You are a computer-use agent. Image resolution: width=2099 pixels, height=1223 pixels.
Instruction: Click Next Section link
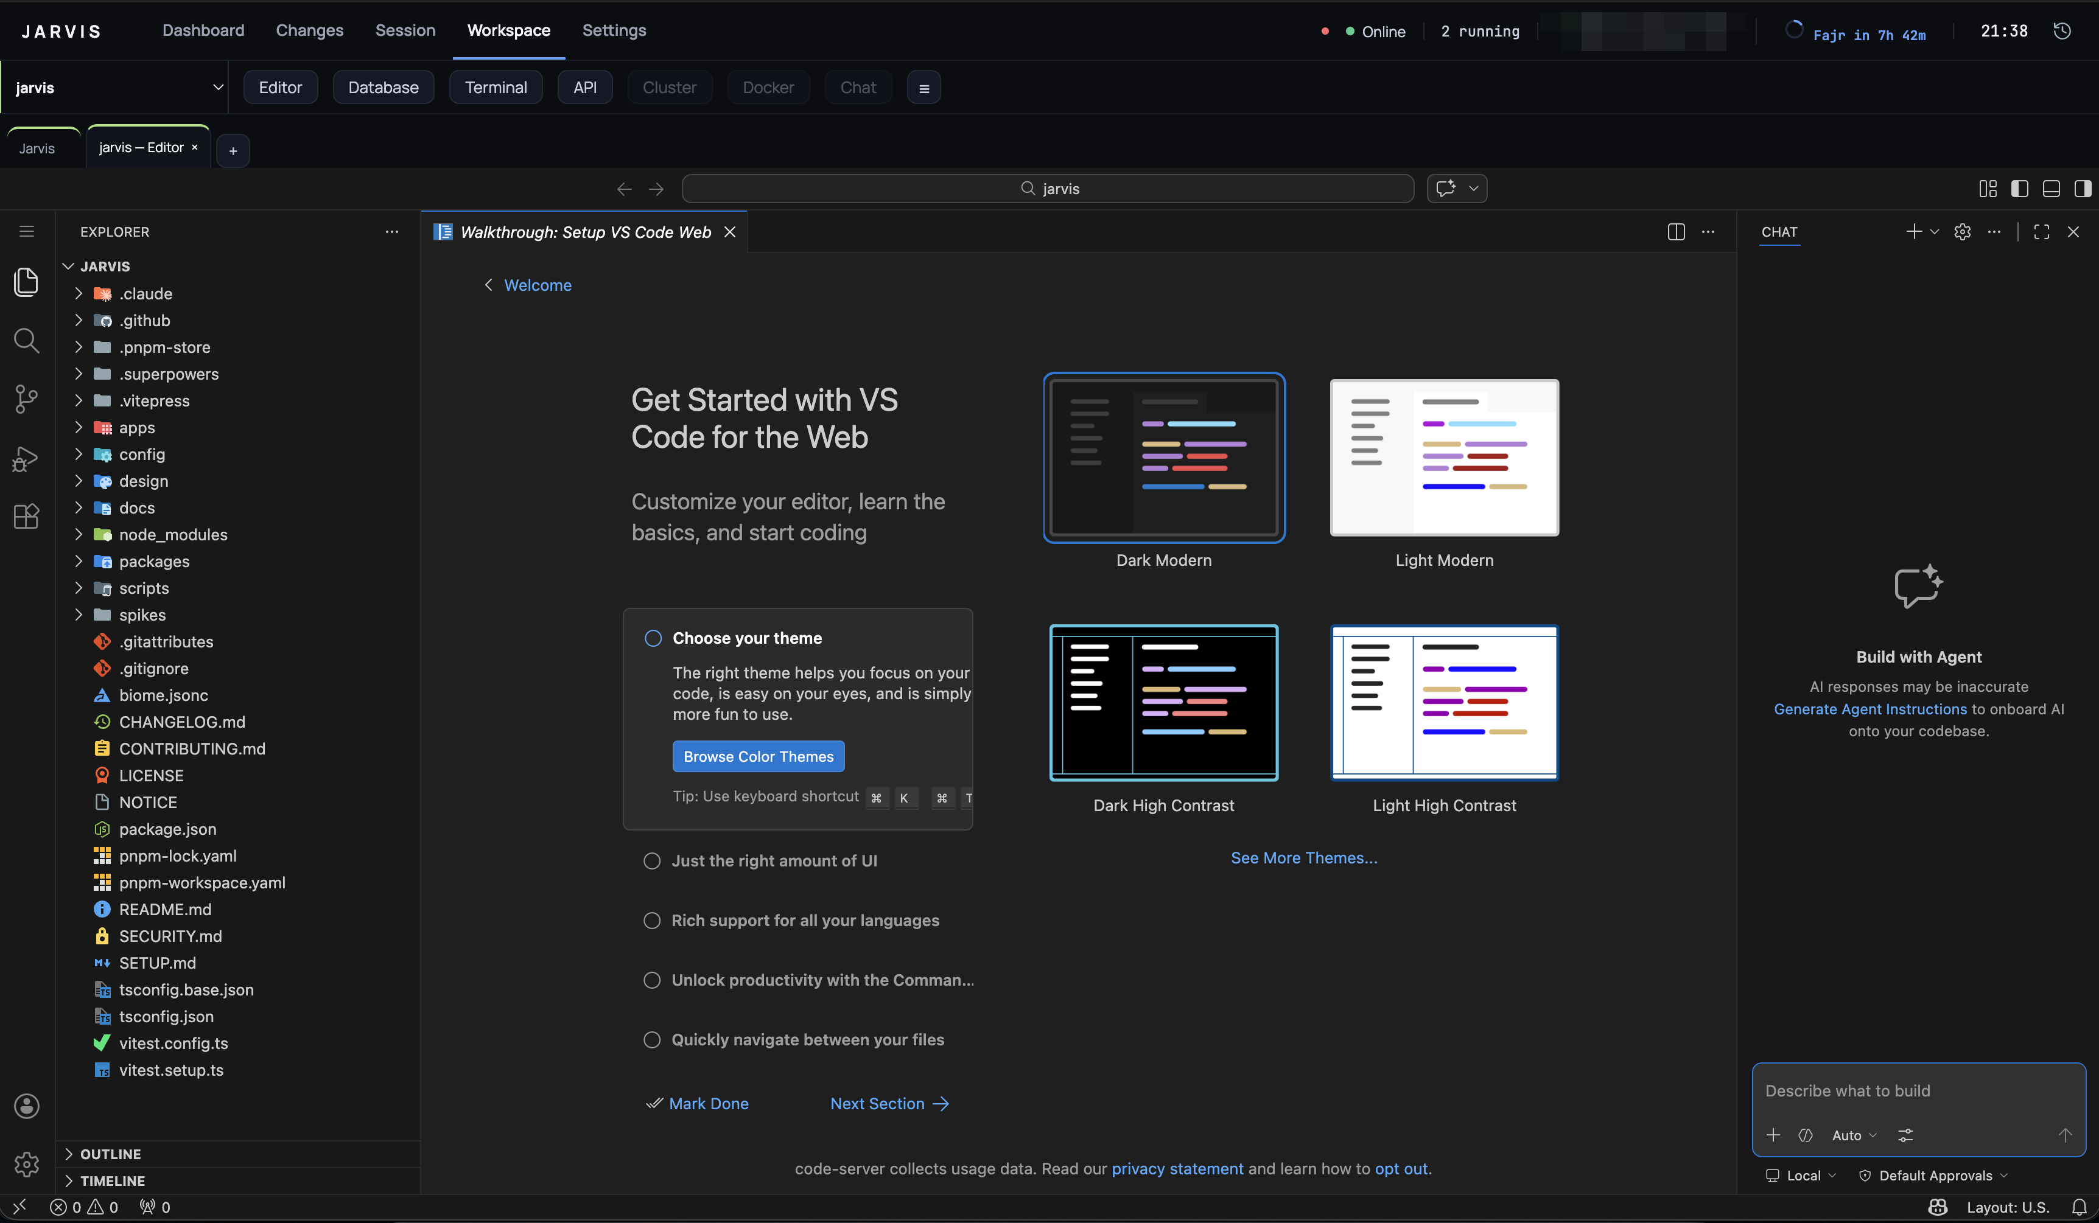[x=889, y=1103]
